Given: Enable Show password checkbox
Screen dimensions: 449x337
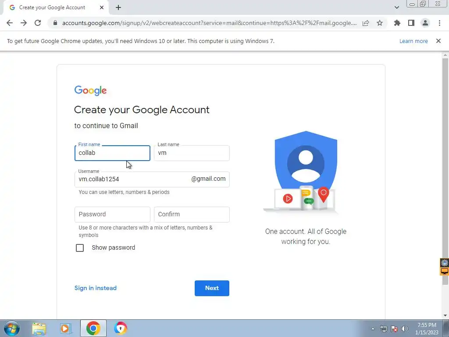Looking at the screenshot, I should coord(80,247).
